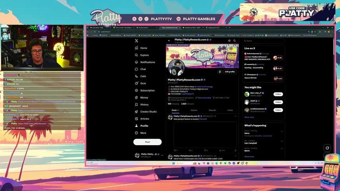Open Creator Studio
The image size is (340, 191).
(146, 112)
